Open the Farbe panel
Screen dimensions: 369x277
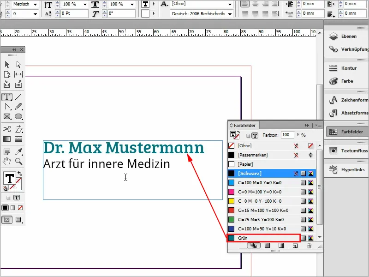pyautogui.click(x=346, y=81)
